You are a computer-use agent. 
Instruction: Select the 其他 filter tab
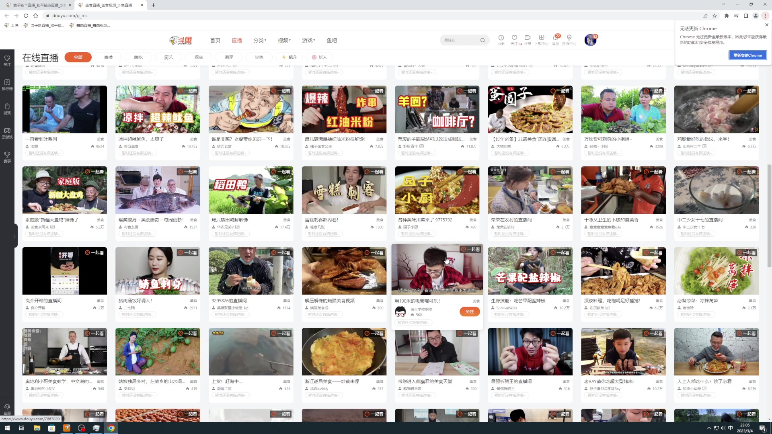point(259,57)
